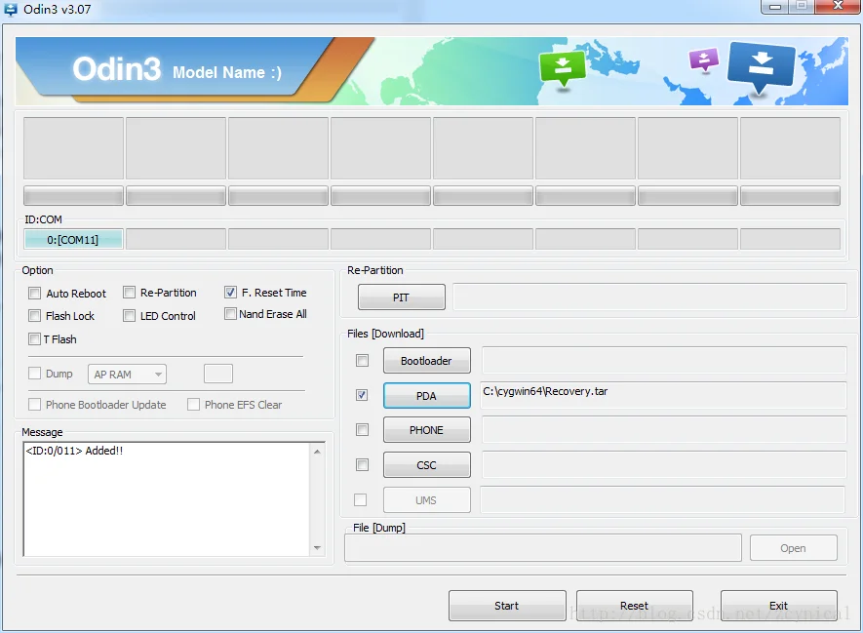The image size is (863, 633).
Task: Toggle Phone Bootloader Update checkbox
Action: pyautogui.click(x=35, y=405)
